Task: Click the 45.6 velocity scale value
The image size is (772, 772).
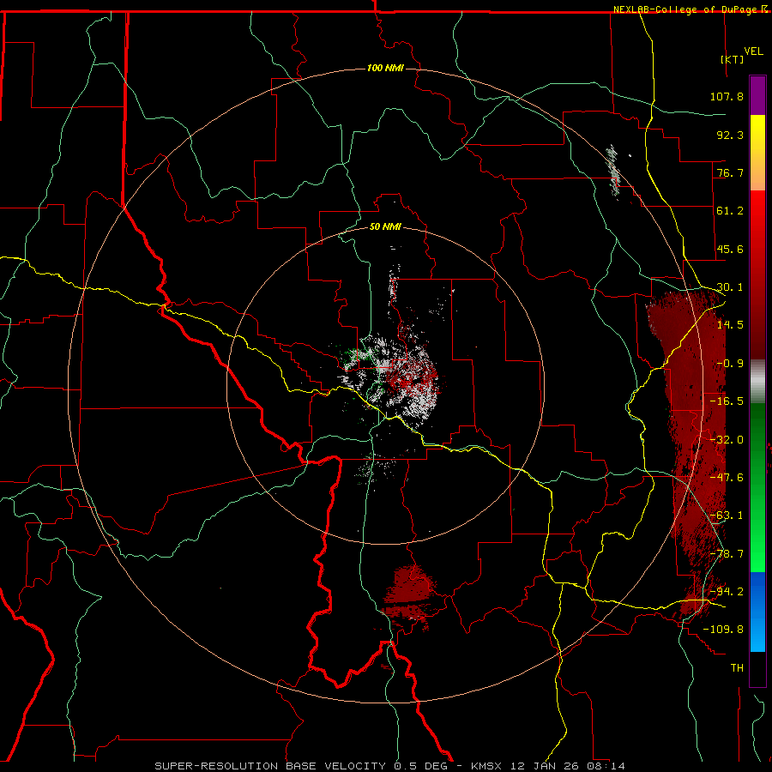Action: 730,249
